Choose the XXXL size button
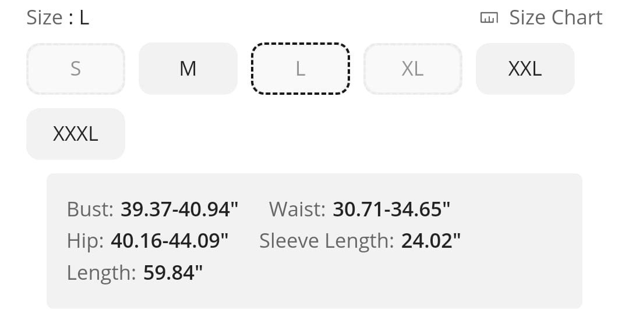Viewport: 629px width, 310px height. (x=76, y=134)
